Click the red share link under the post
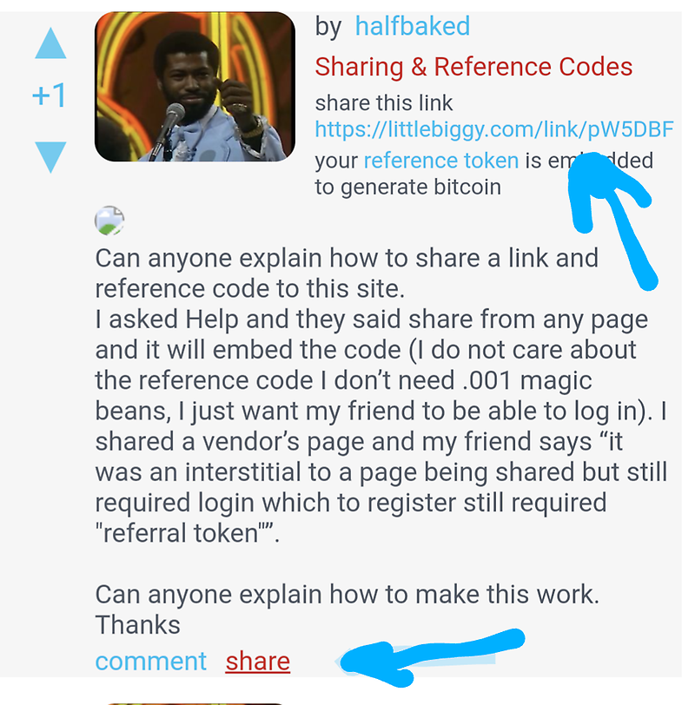The width and height of the screenshot is (695, 705). pos(258,661)
